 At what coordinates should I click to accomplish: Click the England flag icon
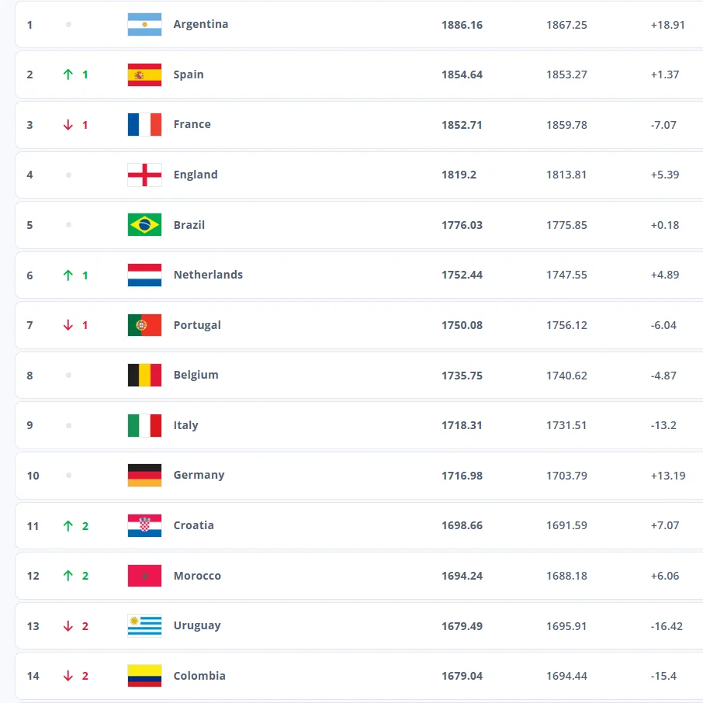point(144,175)
